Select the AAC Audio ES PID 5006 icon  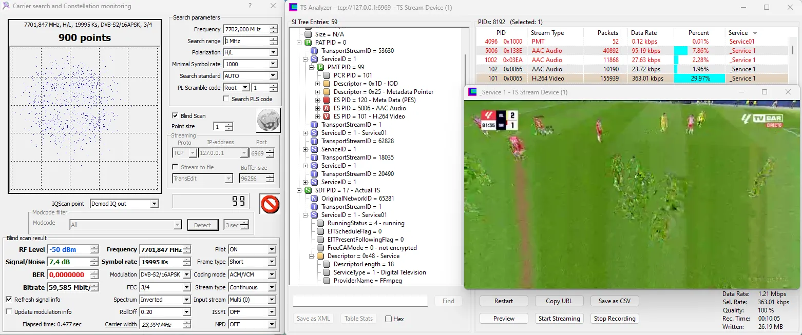pyautogui.click(x=327, y=108)
